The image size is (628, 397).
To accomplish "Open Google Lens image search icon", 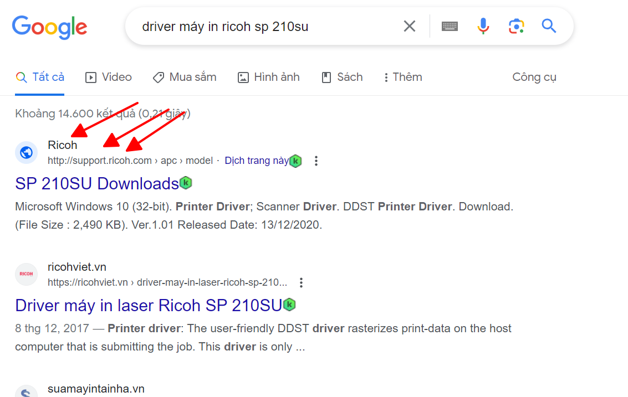I will pyautogui.click(x=516, y=27).
